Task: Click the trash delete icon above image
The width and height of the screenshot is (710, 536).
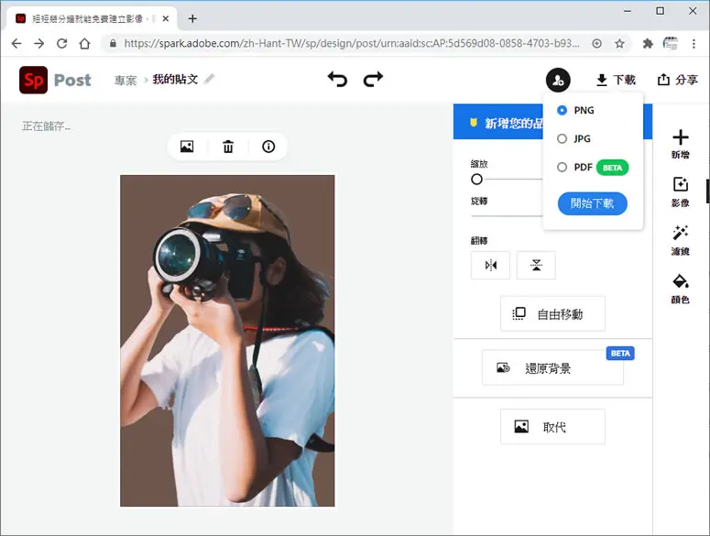Action: 228,147
